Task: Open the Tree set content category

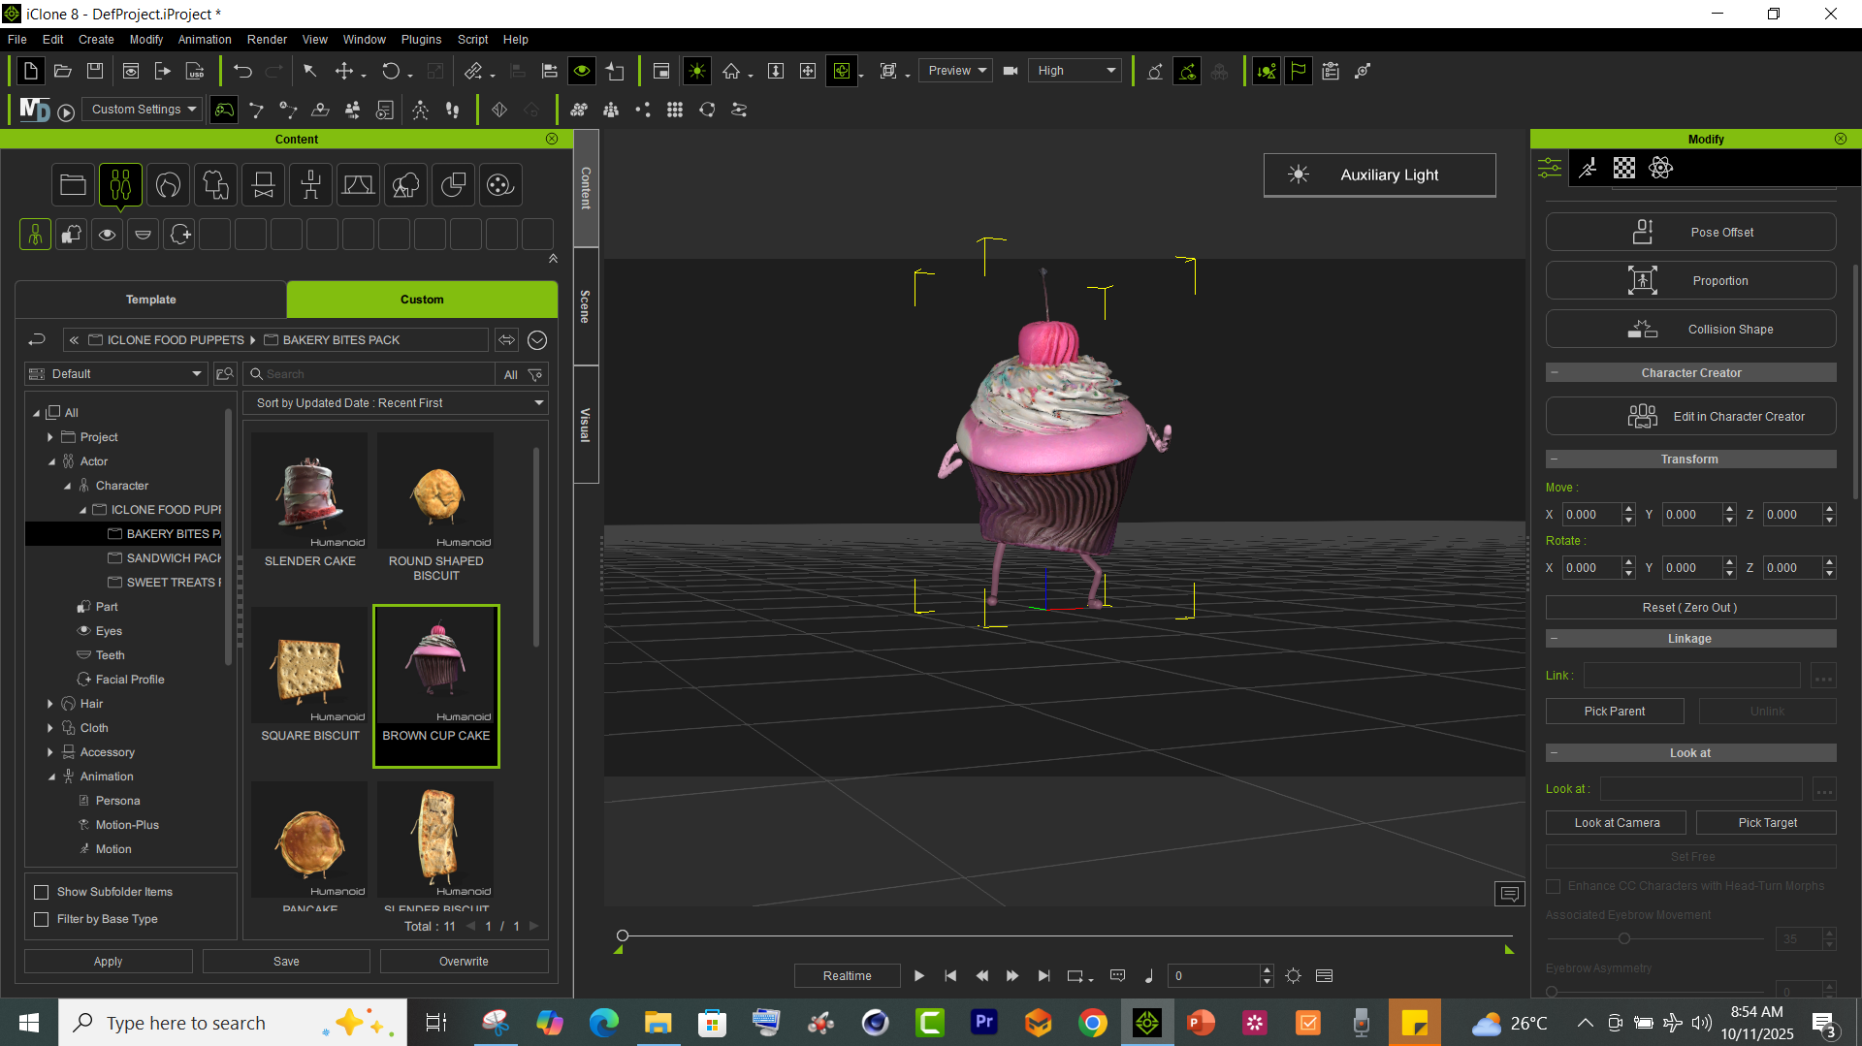Action: coord(405,184)
